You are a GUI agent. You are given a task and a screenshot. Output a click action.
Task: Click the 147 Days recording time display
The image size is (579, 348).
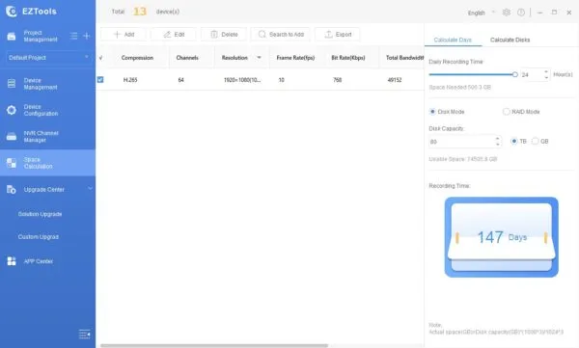click(502, 237)
